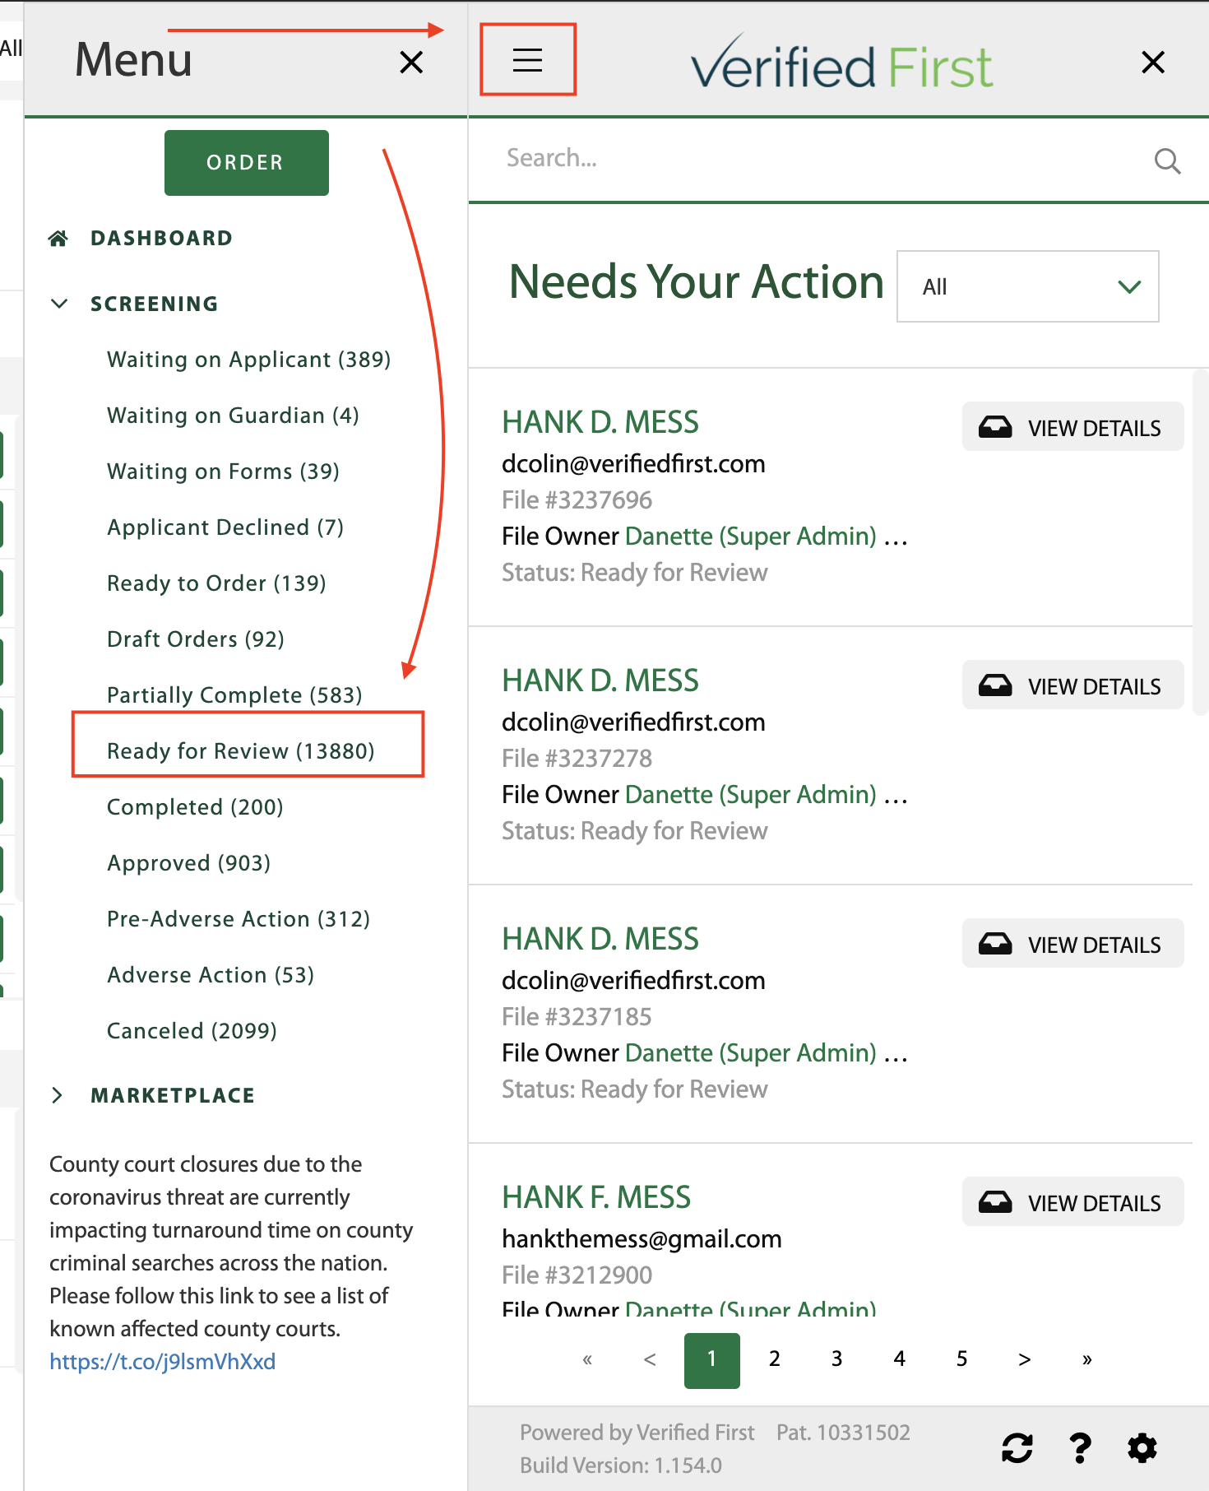
Task: Click file owner Danette for file #3237278
Action: [751, 795]
